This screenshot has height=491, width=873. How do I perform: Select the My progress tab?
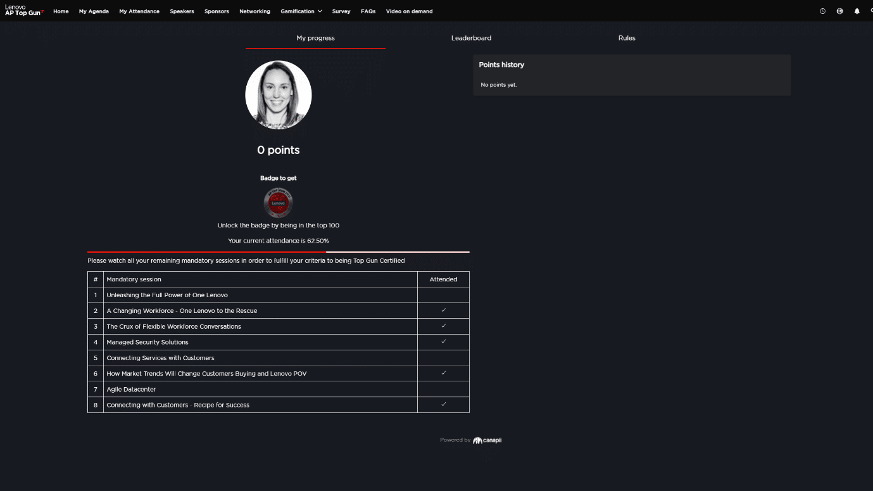pos(315,38)
